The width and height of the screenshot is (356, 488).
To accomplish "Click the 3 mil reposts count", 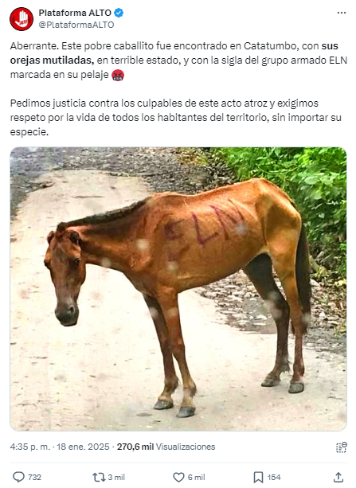I will click(116, 477).
